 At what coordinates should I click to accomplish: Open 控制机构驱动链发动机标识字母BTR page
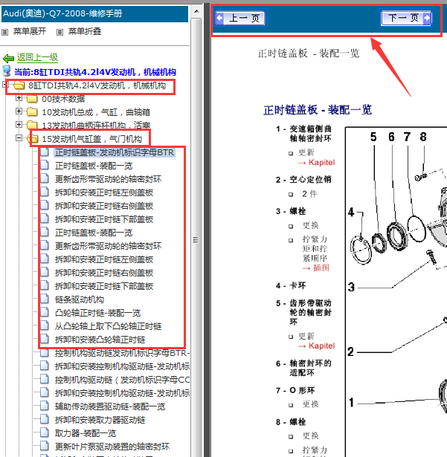tap(122, 353)
